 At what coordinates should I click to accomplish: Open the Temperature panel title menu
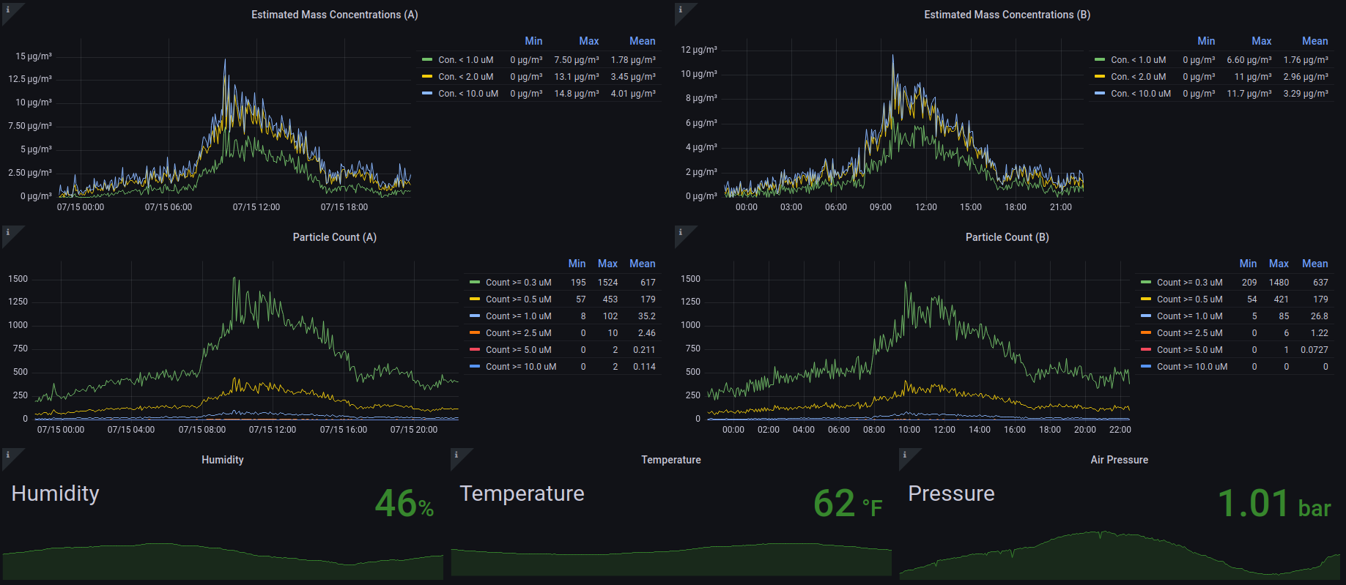(x=671, y=460)
